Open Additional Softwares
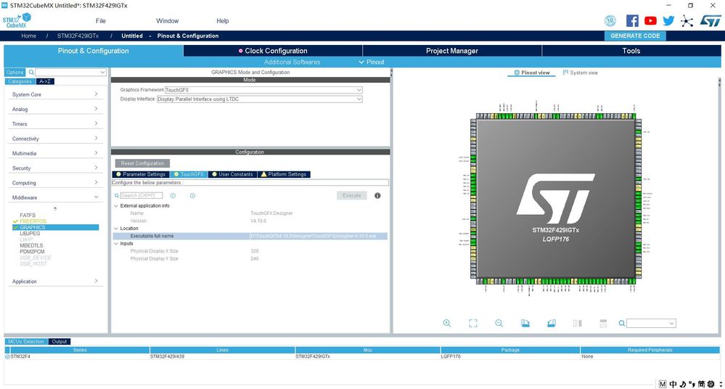725x389 pixels. tap(292, 62)
